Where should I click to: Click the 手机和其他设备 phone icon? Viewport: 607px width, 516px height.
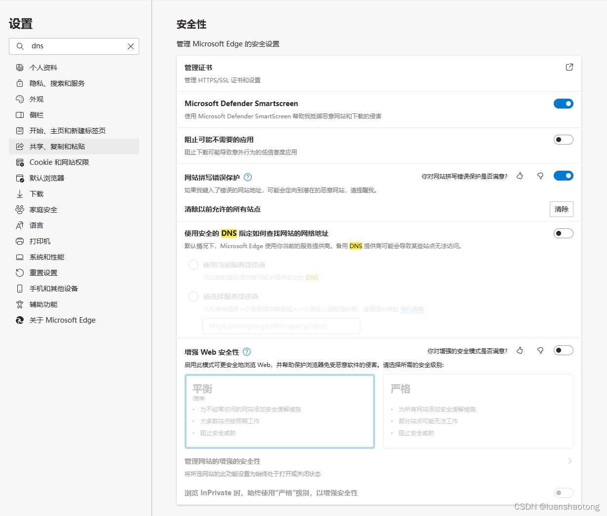point(20,289)
